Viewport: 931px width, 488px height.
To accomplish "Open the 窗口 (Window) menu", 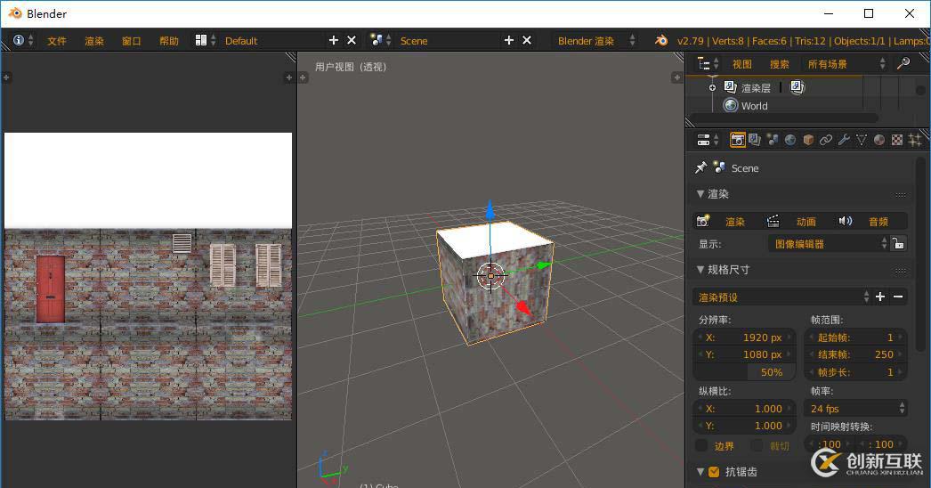I will click(x=132, y=41).
